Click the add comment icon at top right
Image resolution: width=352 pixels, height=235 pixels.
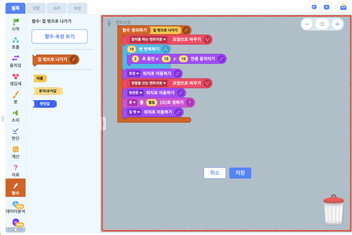pyautogui.click(x=326, y=7)
